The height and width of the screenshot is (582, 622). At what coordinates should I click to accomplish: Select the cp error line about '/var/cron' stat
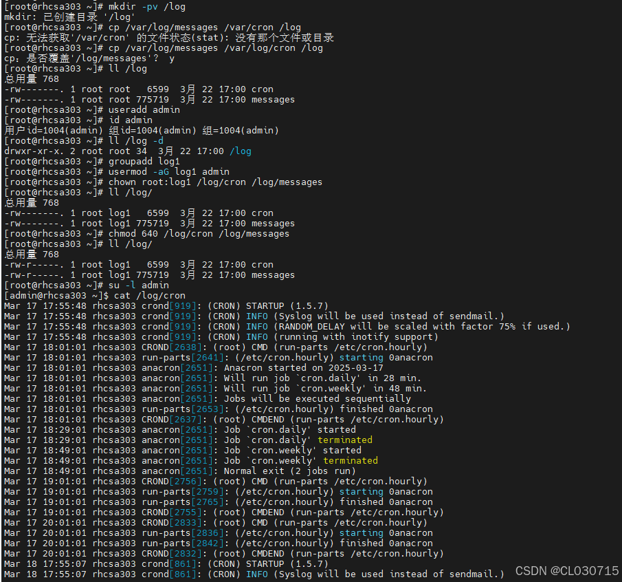click(169, 38)
